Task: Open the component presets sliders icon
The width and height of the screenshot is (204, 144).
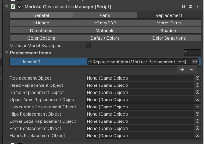Action: 191,6
